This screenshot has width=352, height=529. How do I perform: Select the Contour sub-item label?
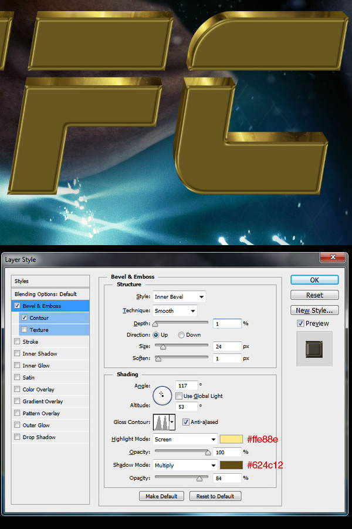tap(39, 318)
